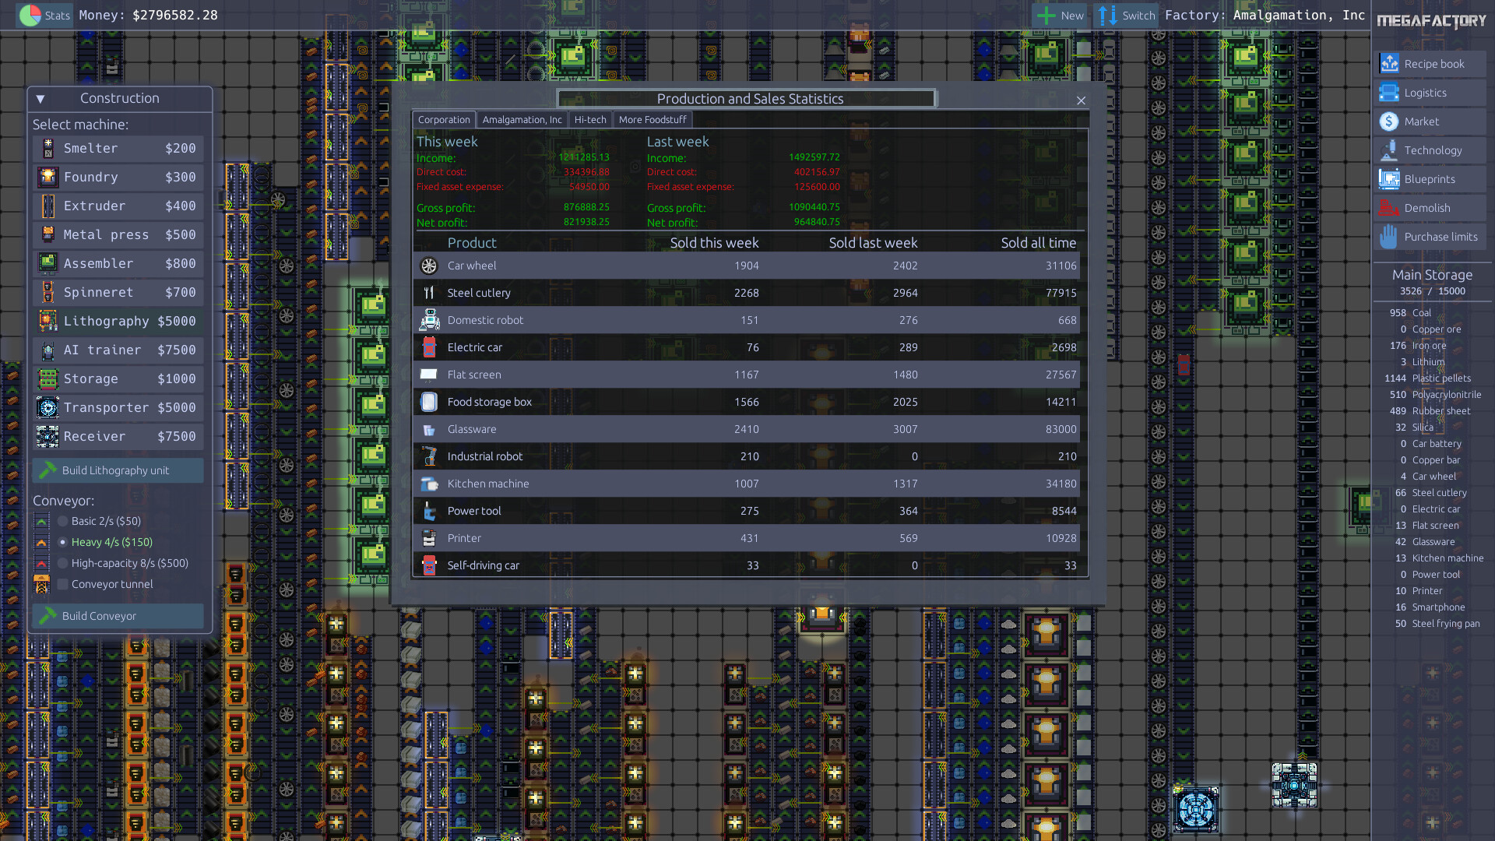The height and width of the screenshot is (841, 1495).
Task: Select the Transporter machine
Action: tap(117, 407)
